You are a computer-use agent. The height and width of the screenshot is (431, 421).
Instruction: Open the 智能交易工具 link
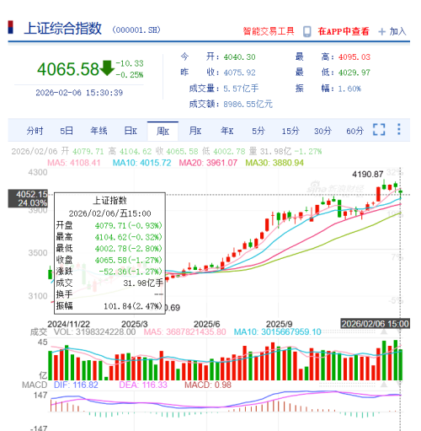coord(269,31)
